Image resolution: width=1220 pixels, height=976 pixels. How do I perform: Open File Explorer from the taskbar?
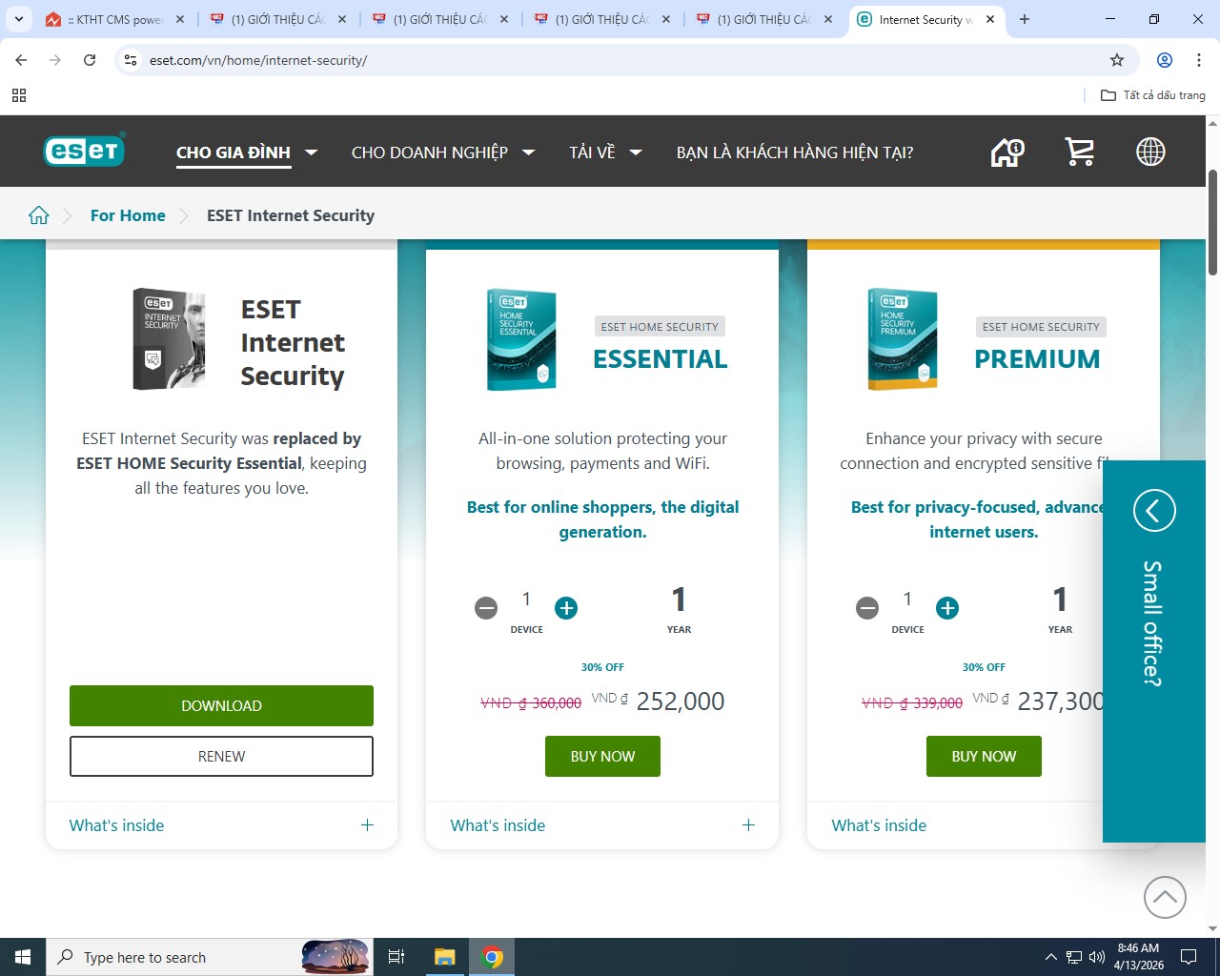445,957
